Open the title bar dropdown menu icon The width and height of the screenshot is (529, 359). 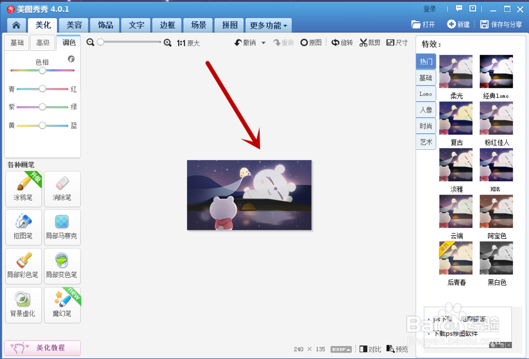tap(473, 8)
